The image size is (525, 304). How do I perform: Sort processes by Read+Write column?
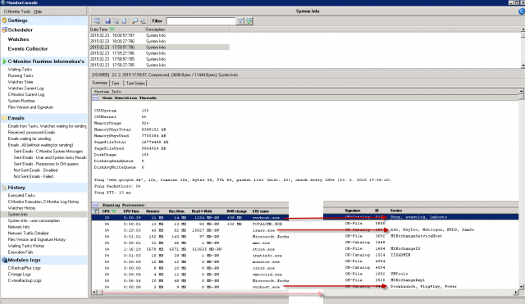[x=201, y=211]
